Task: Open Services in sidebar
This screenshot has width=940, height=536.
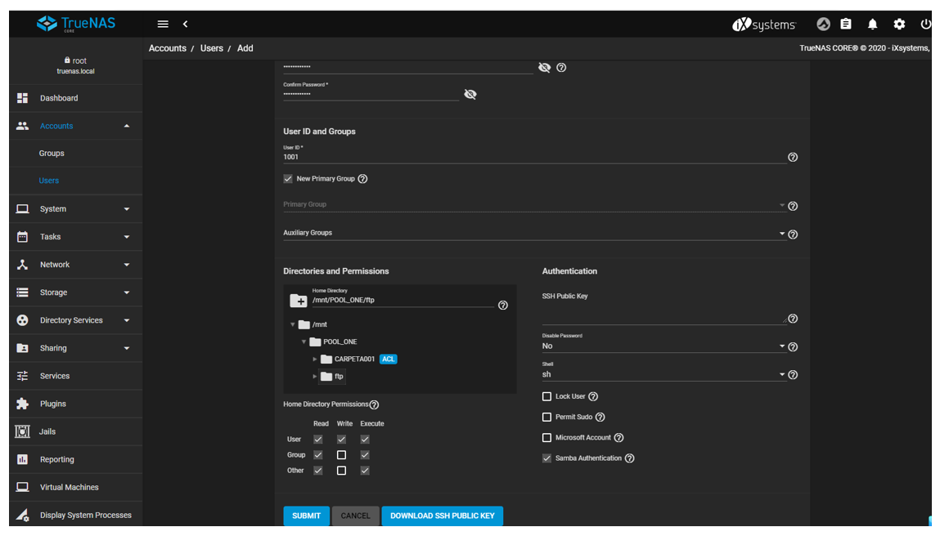Action: click(75, 376)
